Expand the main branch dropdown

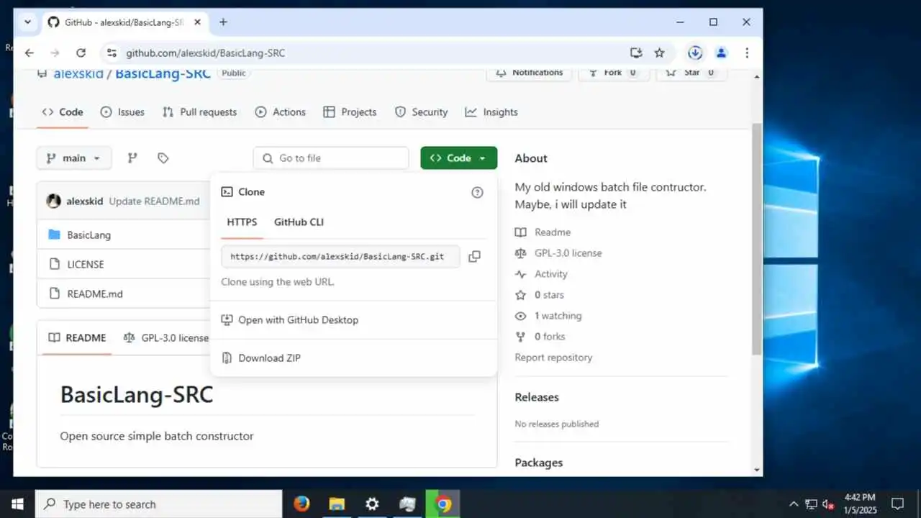(x=74, y=158)
